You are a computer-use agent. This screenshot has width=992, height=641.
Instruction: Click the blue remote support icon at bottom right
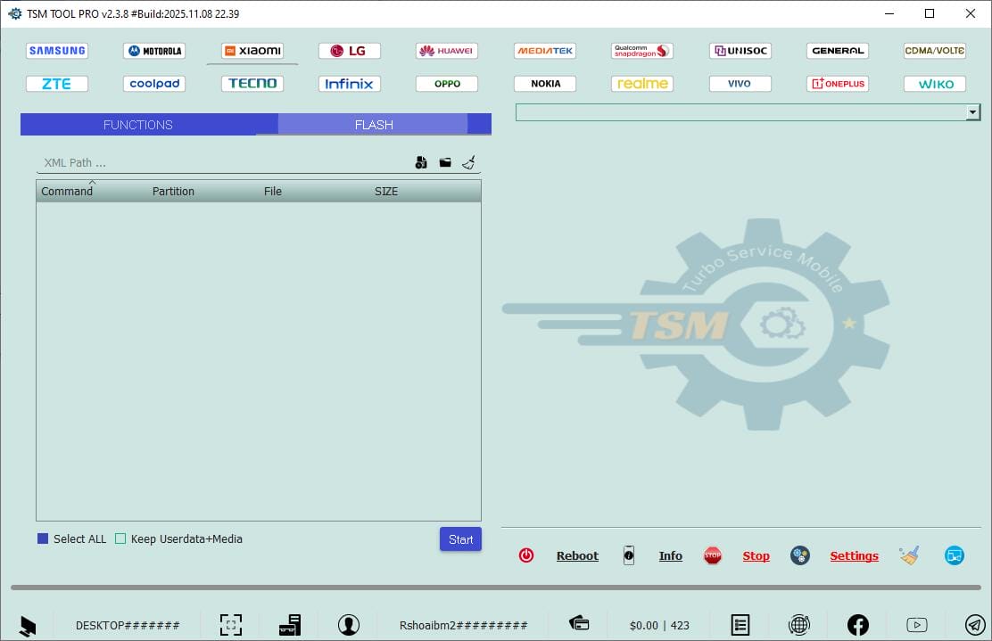click(954, 555)
